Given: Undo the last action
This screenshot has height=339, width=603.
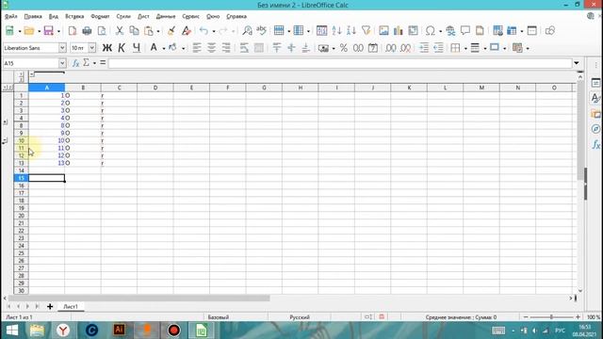Looking at the screenshot, I should coord(204,31).
